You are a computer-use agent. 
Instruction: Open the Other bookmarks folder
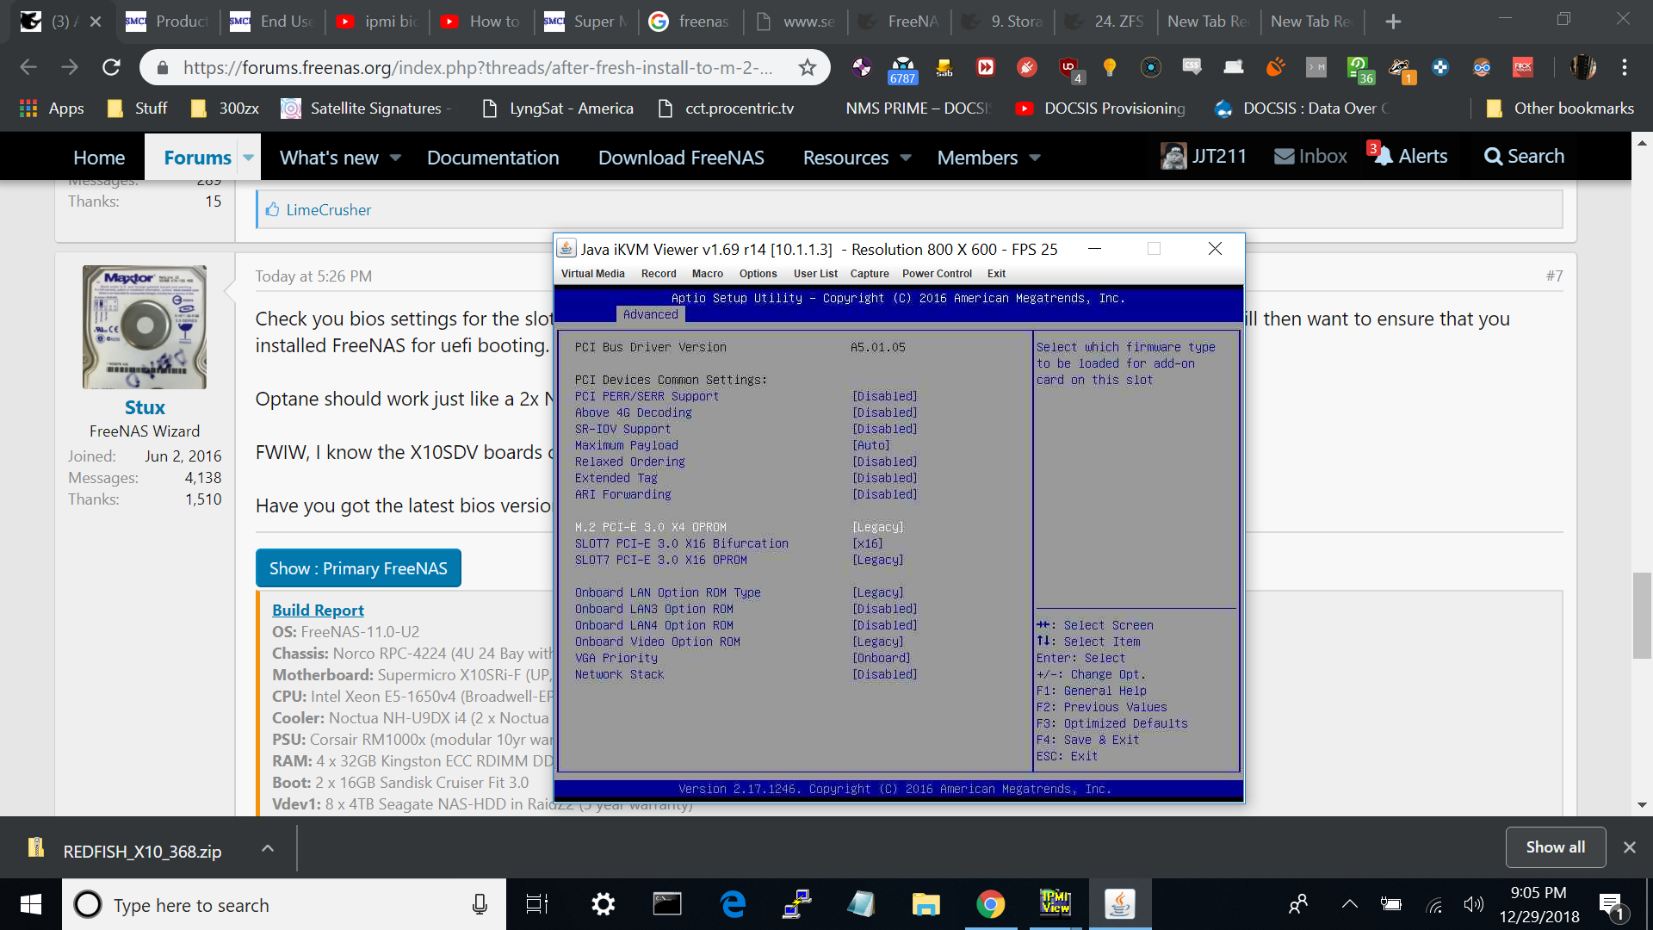(1560, 108)
